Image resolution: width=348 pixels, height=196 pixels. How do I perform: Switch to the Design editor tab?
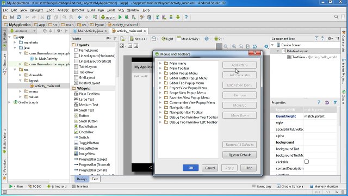point(82,179)
